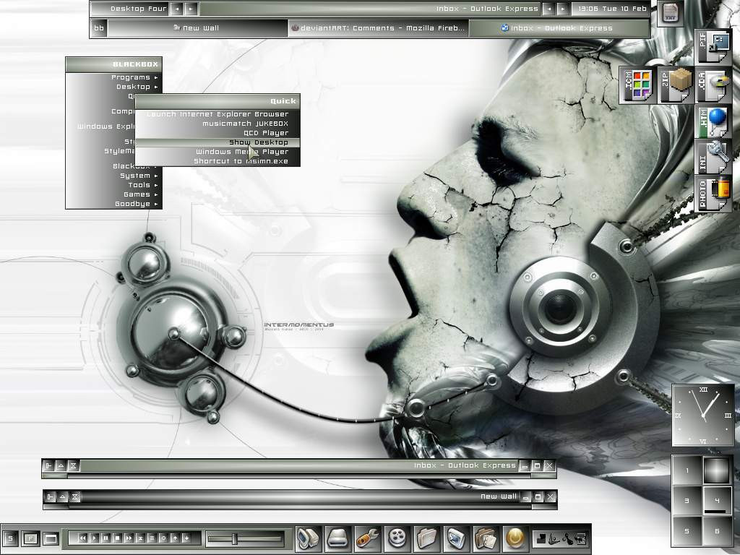Image resolution: width=740 pixels, height=555 pixels.
Task: Pause the music playback
Action: coord(106,538)
